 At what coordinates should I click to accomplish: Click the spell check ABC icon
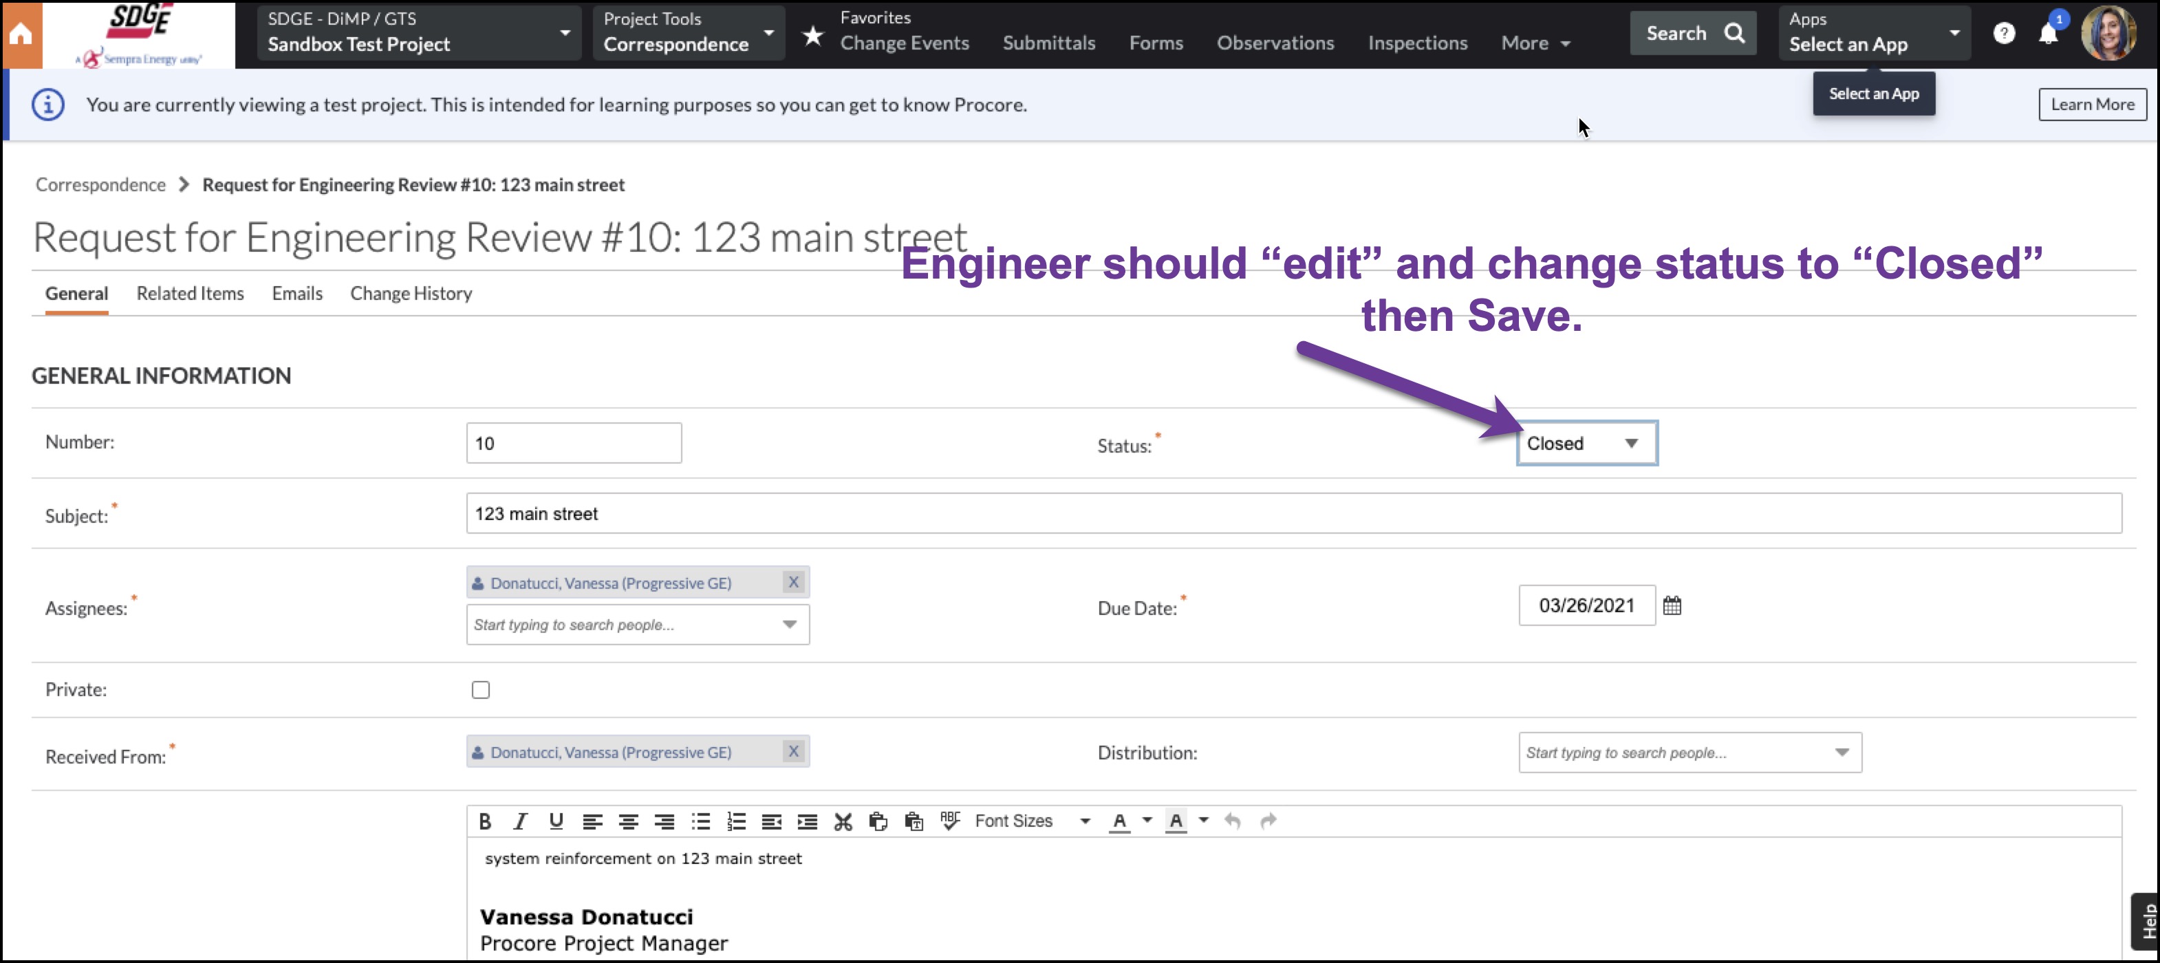[949, 821]
